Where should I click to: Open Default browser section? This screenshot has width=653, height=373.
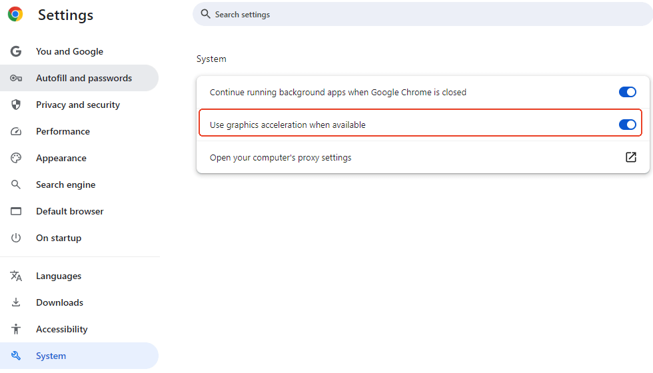[79, 211]
